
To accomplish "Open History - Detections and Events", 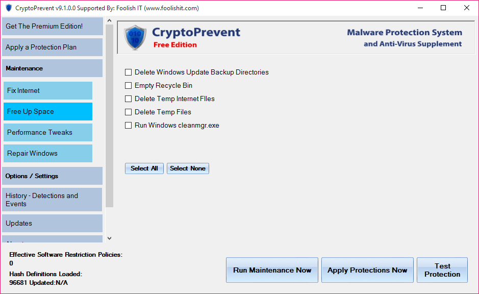I will tap(52, 200).
